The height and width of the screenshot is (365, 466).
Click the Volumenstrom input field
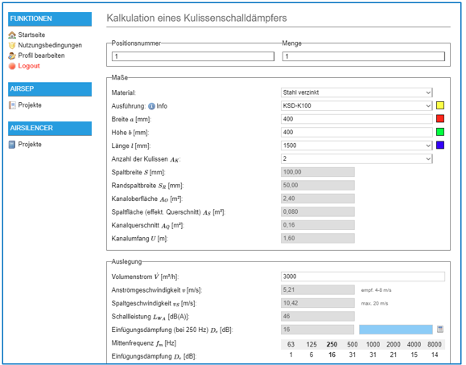(362, 277)
